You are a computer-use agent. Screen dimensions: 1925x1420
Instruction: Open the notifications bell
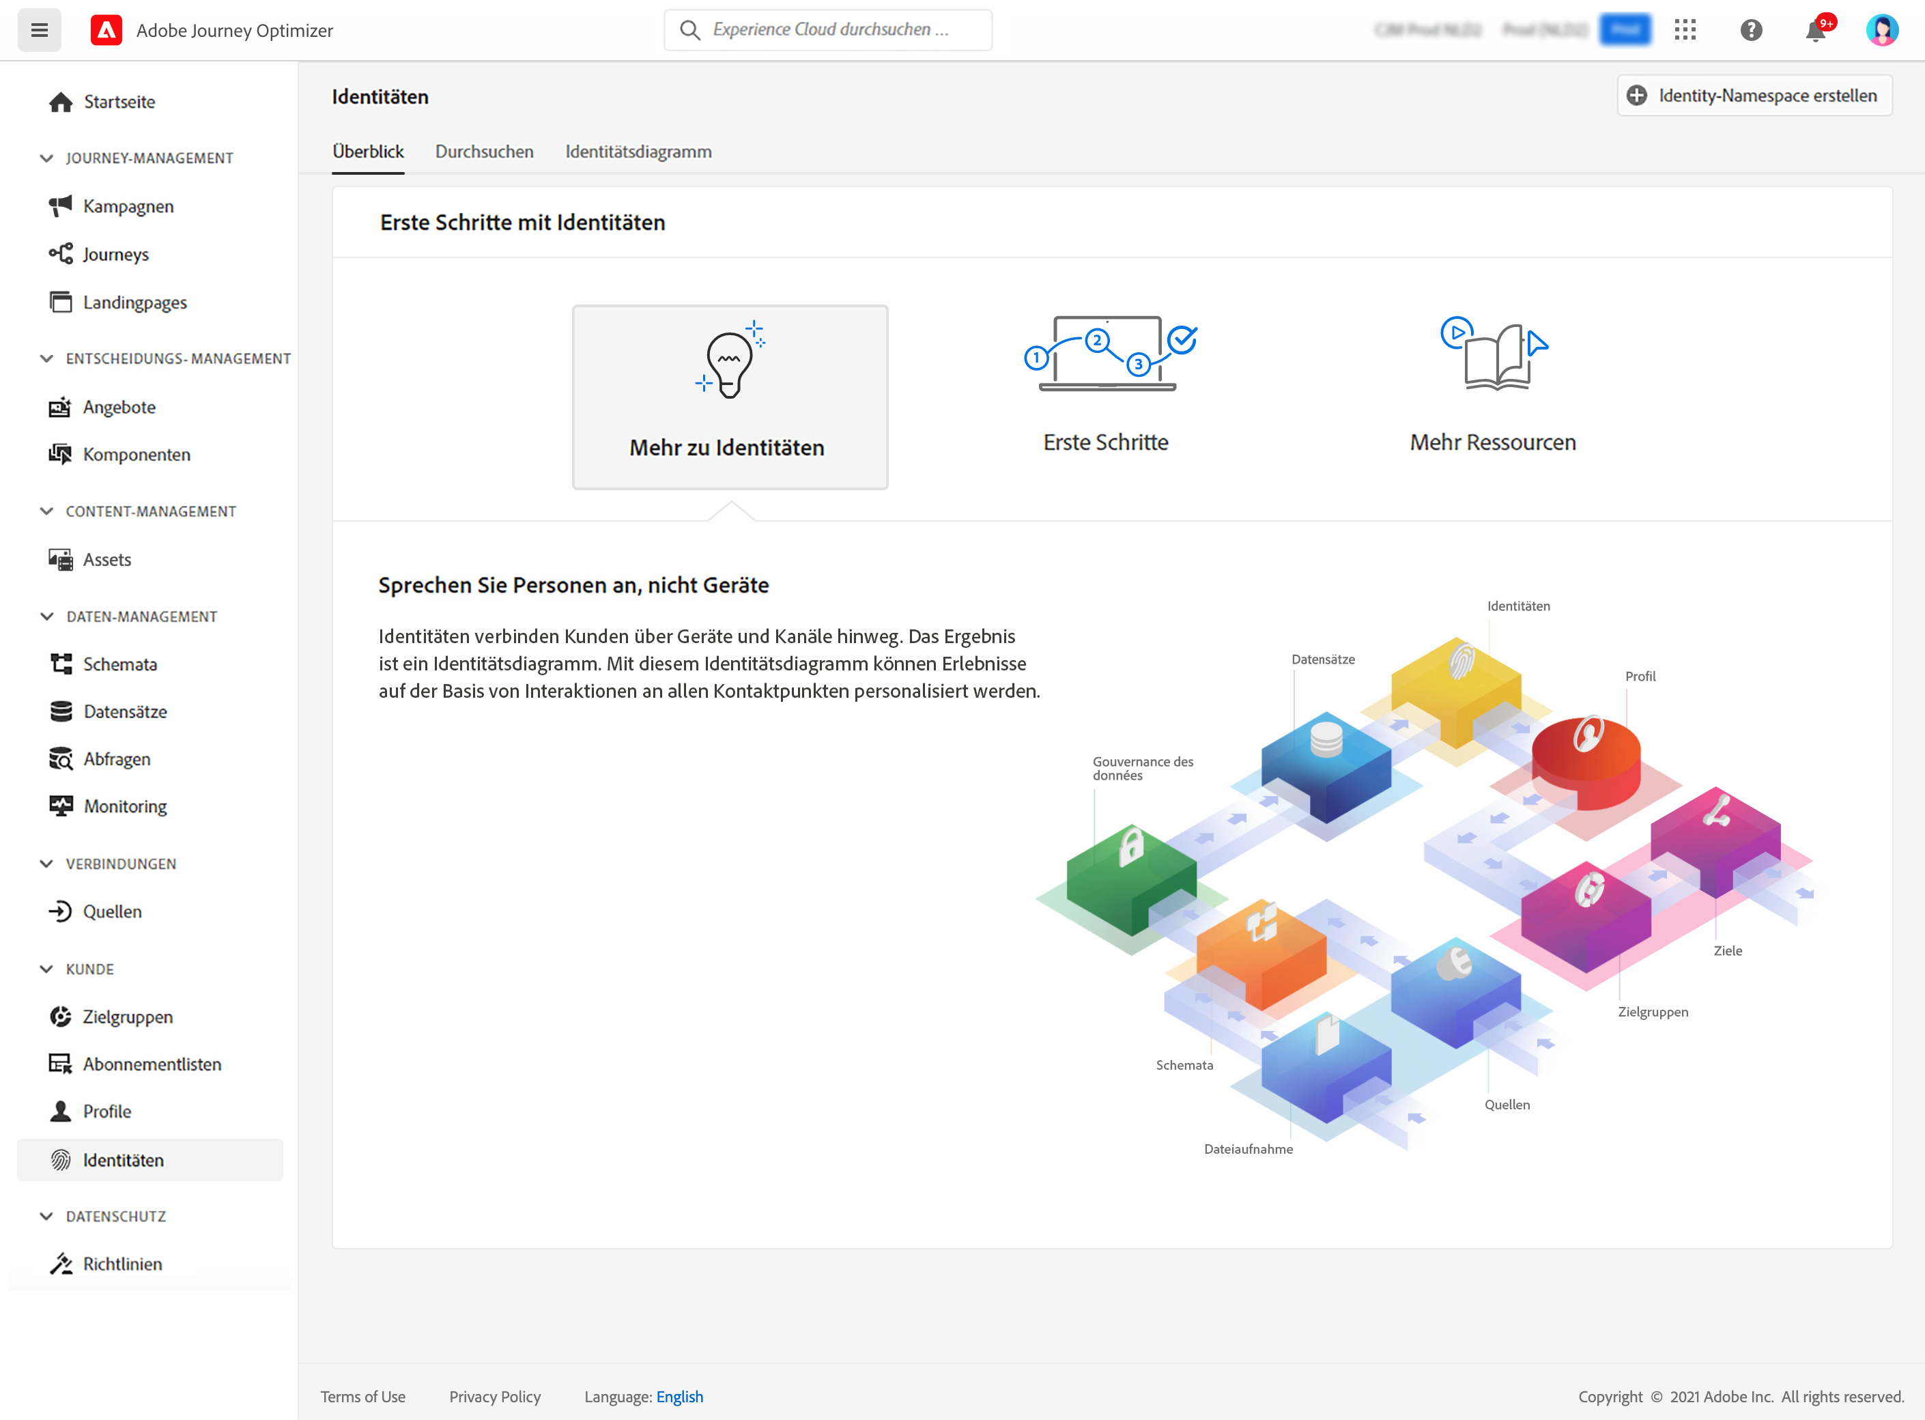coord(1815,31)
